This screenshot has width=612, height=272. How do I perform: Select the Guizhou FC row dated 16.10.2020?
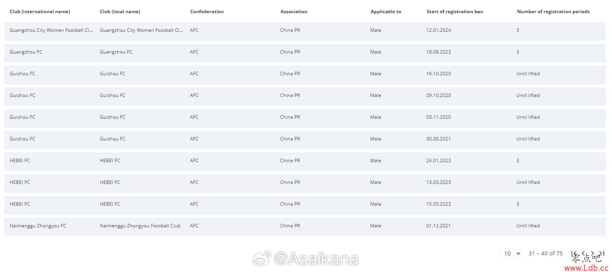click(x=305, y=75)
